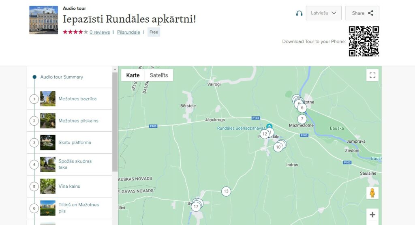The image size is (415, 225).
Task: Select Mežotnes baznīca tour stop
Action: (77, 99)
